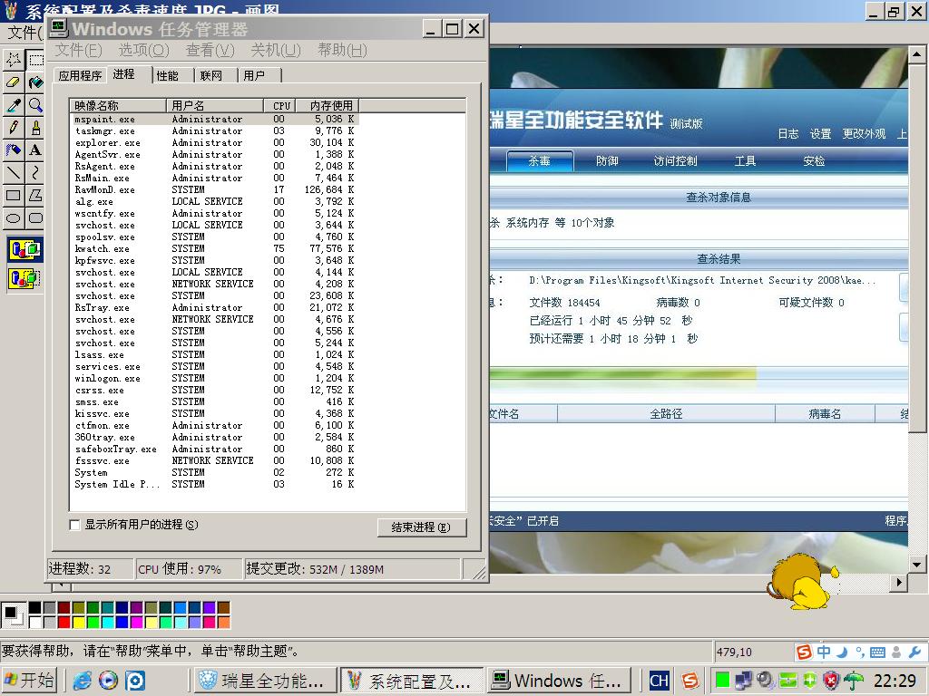Screen dimensions: 929x696
Task: Open the 访问控制 tab in Rising software
Action: (675, 161)
